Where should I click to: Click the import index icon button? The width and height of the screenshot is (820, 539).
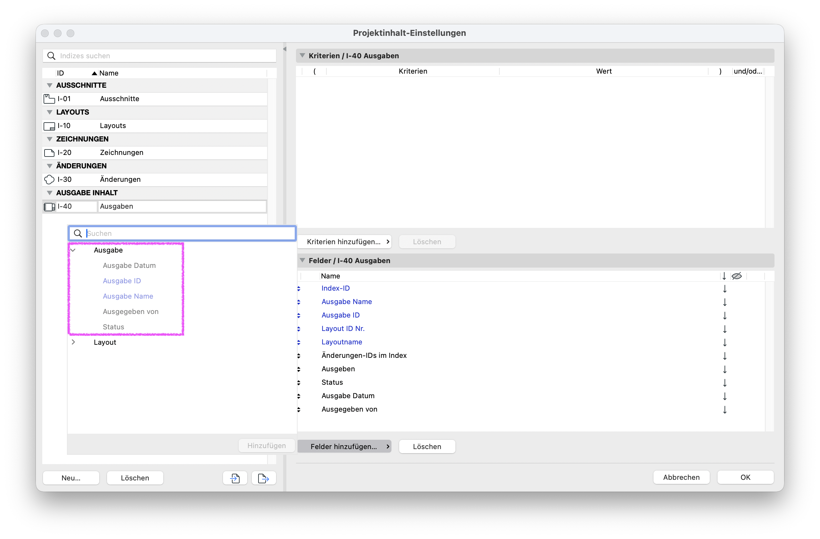click(235, 478)
